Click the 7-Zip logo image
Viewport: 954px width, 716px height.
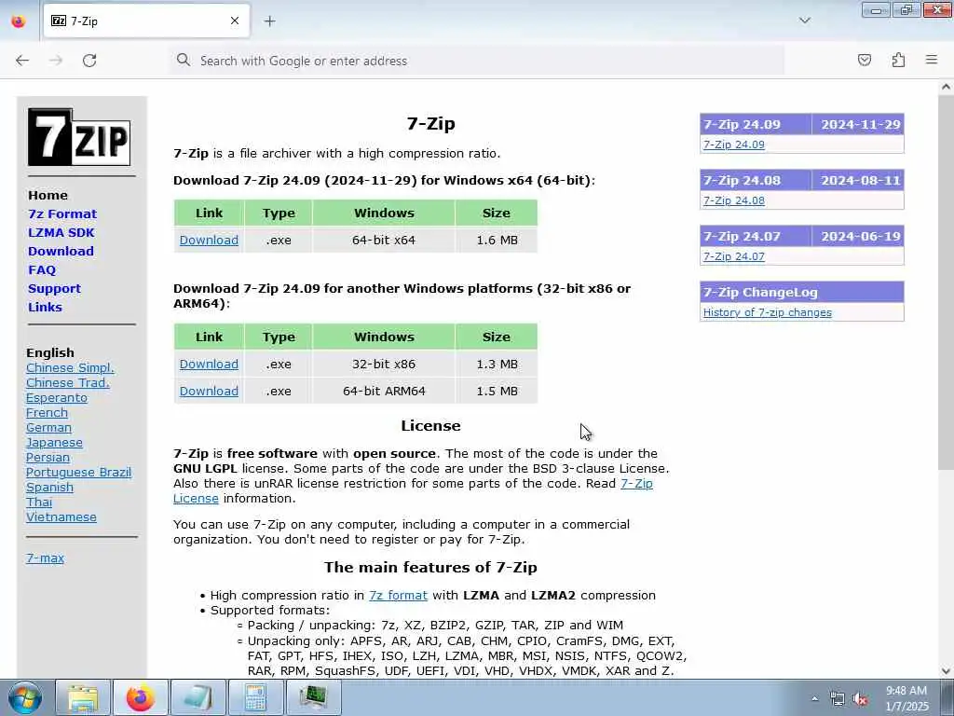79,137
